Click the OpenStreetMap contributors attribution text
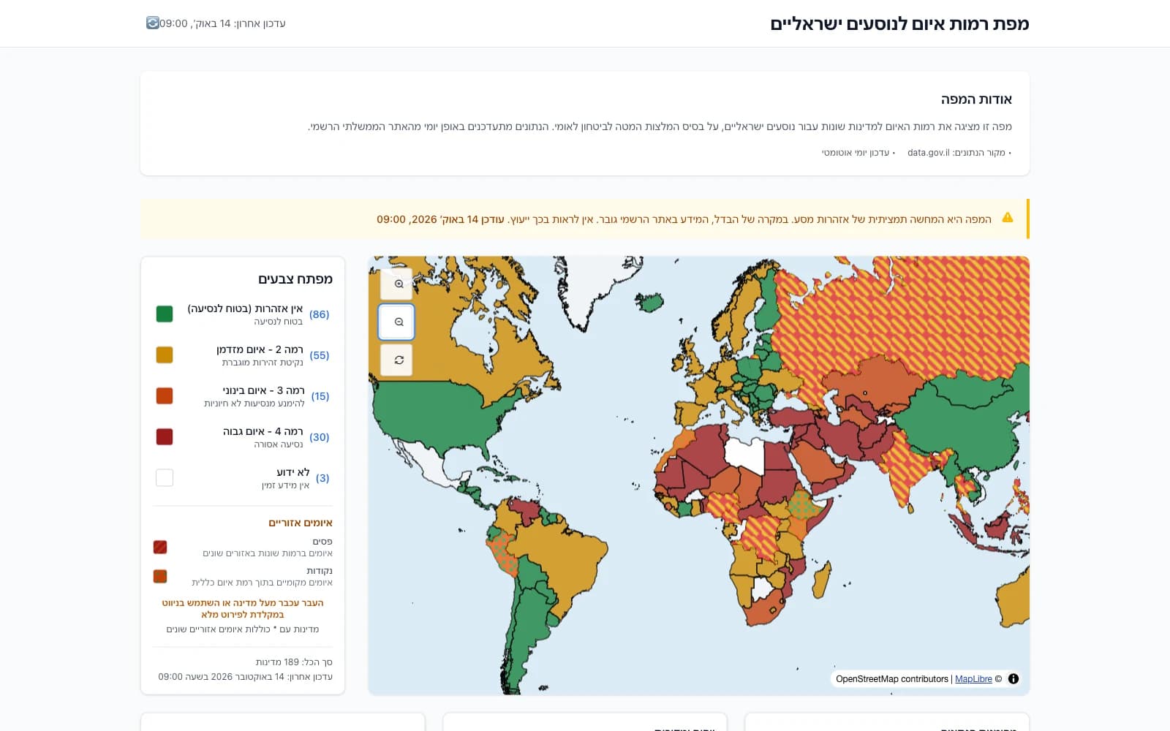Screen dimensions: 1170x731 (x=892, y=679)
